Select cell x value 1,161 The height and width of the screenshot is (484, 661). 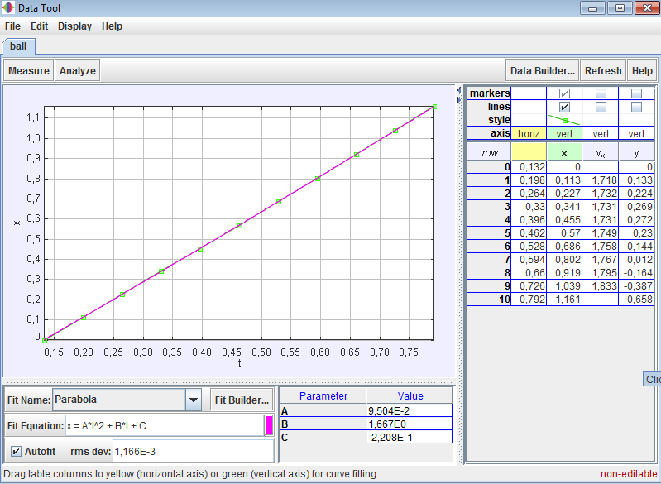(x=564, y=300)
